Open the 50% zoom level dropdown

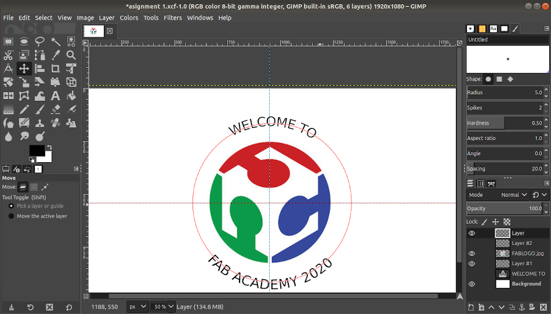pyautogui.click(x=171, y=306)
